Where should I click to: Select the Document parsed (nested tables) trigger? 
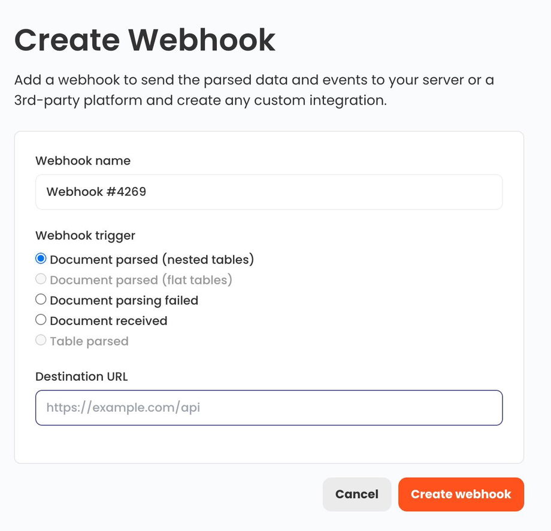[x=41, y=259]
